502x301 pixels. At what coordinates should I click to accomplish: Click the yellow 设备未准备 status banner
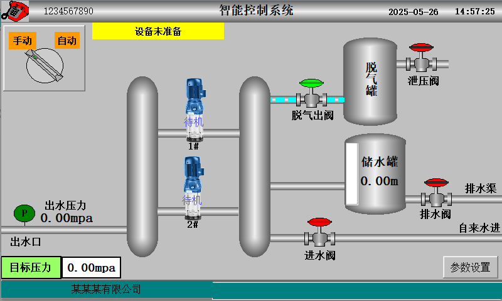click(x=158, y=31)
